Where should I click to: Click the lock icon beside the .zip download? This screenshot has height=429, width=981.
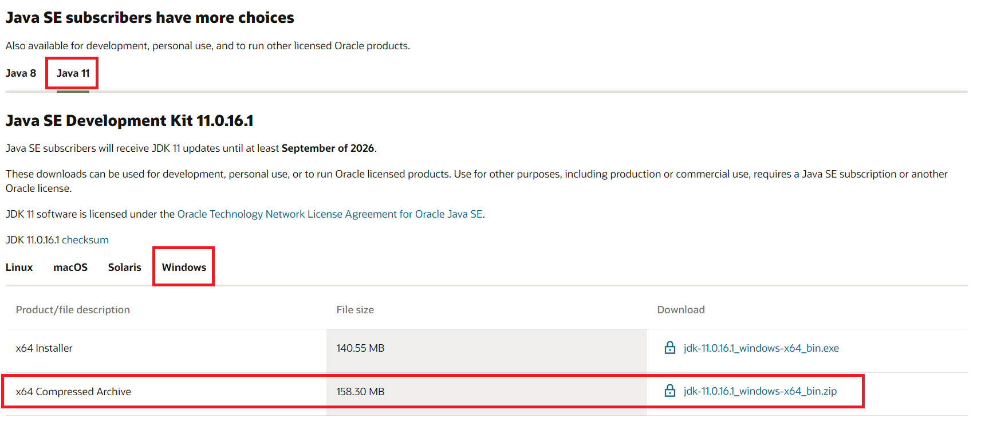coord(669,391)
